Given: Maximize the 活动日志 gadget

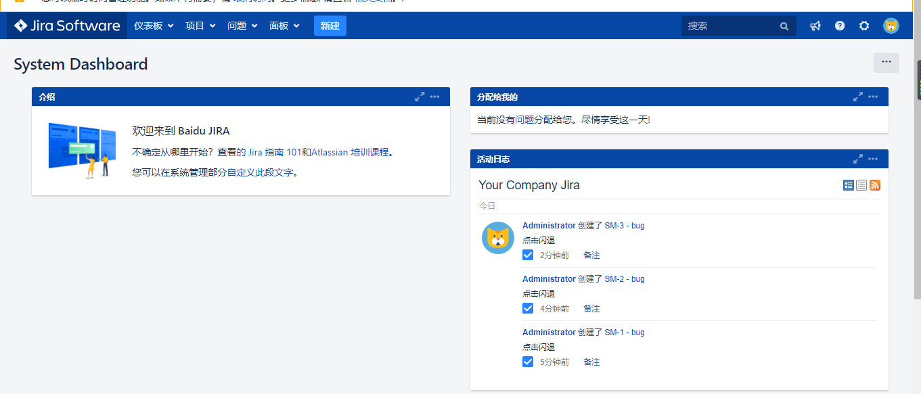Looking at the screenshot, I should (x=858, y=159).
